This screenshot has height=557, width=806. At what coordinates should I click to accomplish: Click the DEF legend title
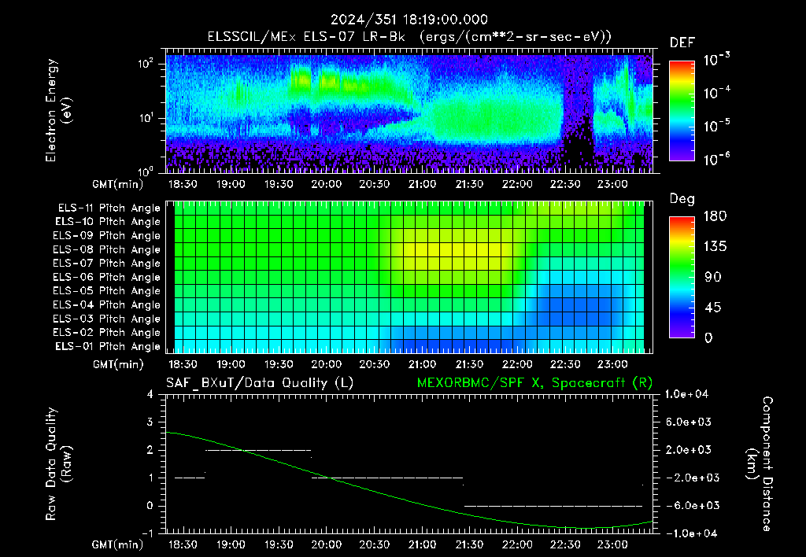[x=682, y=43]
